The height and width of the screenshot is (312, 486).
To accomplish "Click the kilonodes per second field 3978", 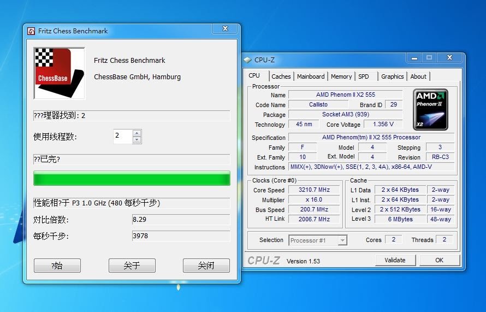I will click(x=181, y=236).
